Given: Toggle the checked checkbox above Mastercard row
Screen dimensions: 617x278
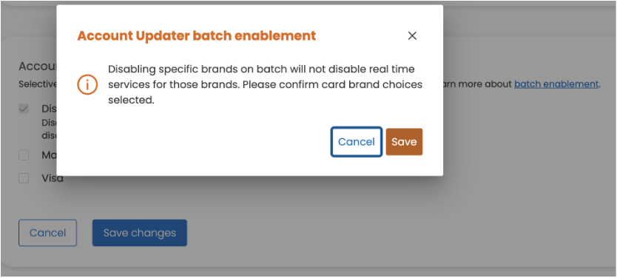Looking at the screenshot, I should point(24,109).
